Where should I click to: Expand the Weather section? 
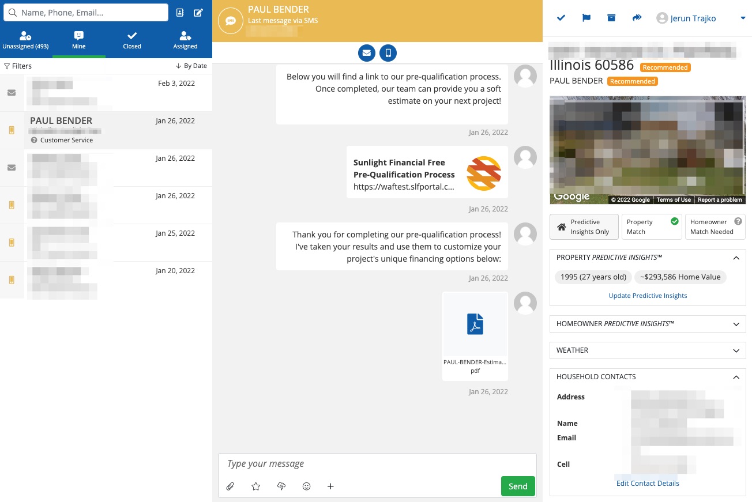coord(647,350)
